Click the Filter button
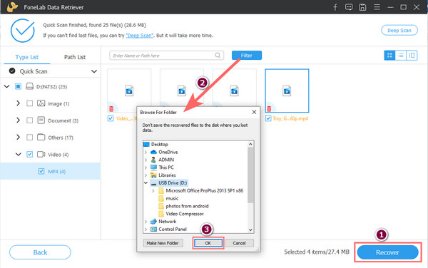 [247, 56]
